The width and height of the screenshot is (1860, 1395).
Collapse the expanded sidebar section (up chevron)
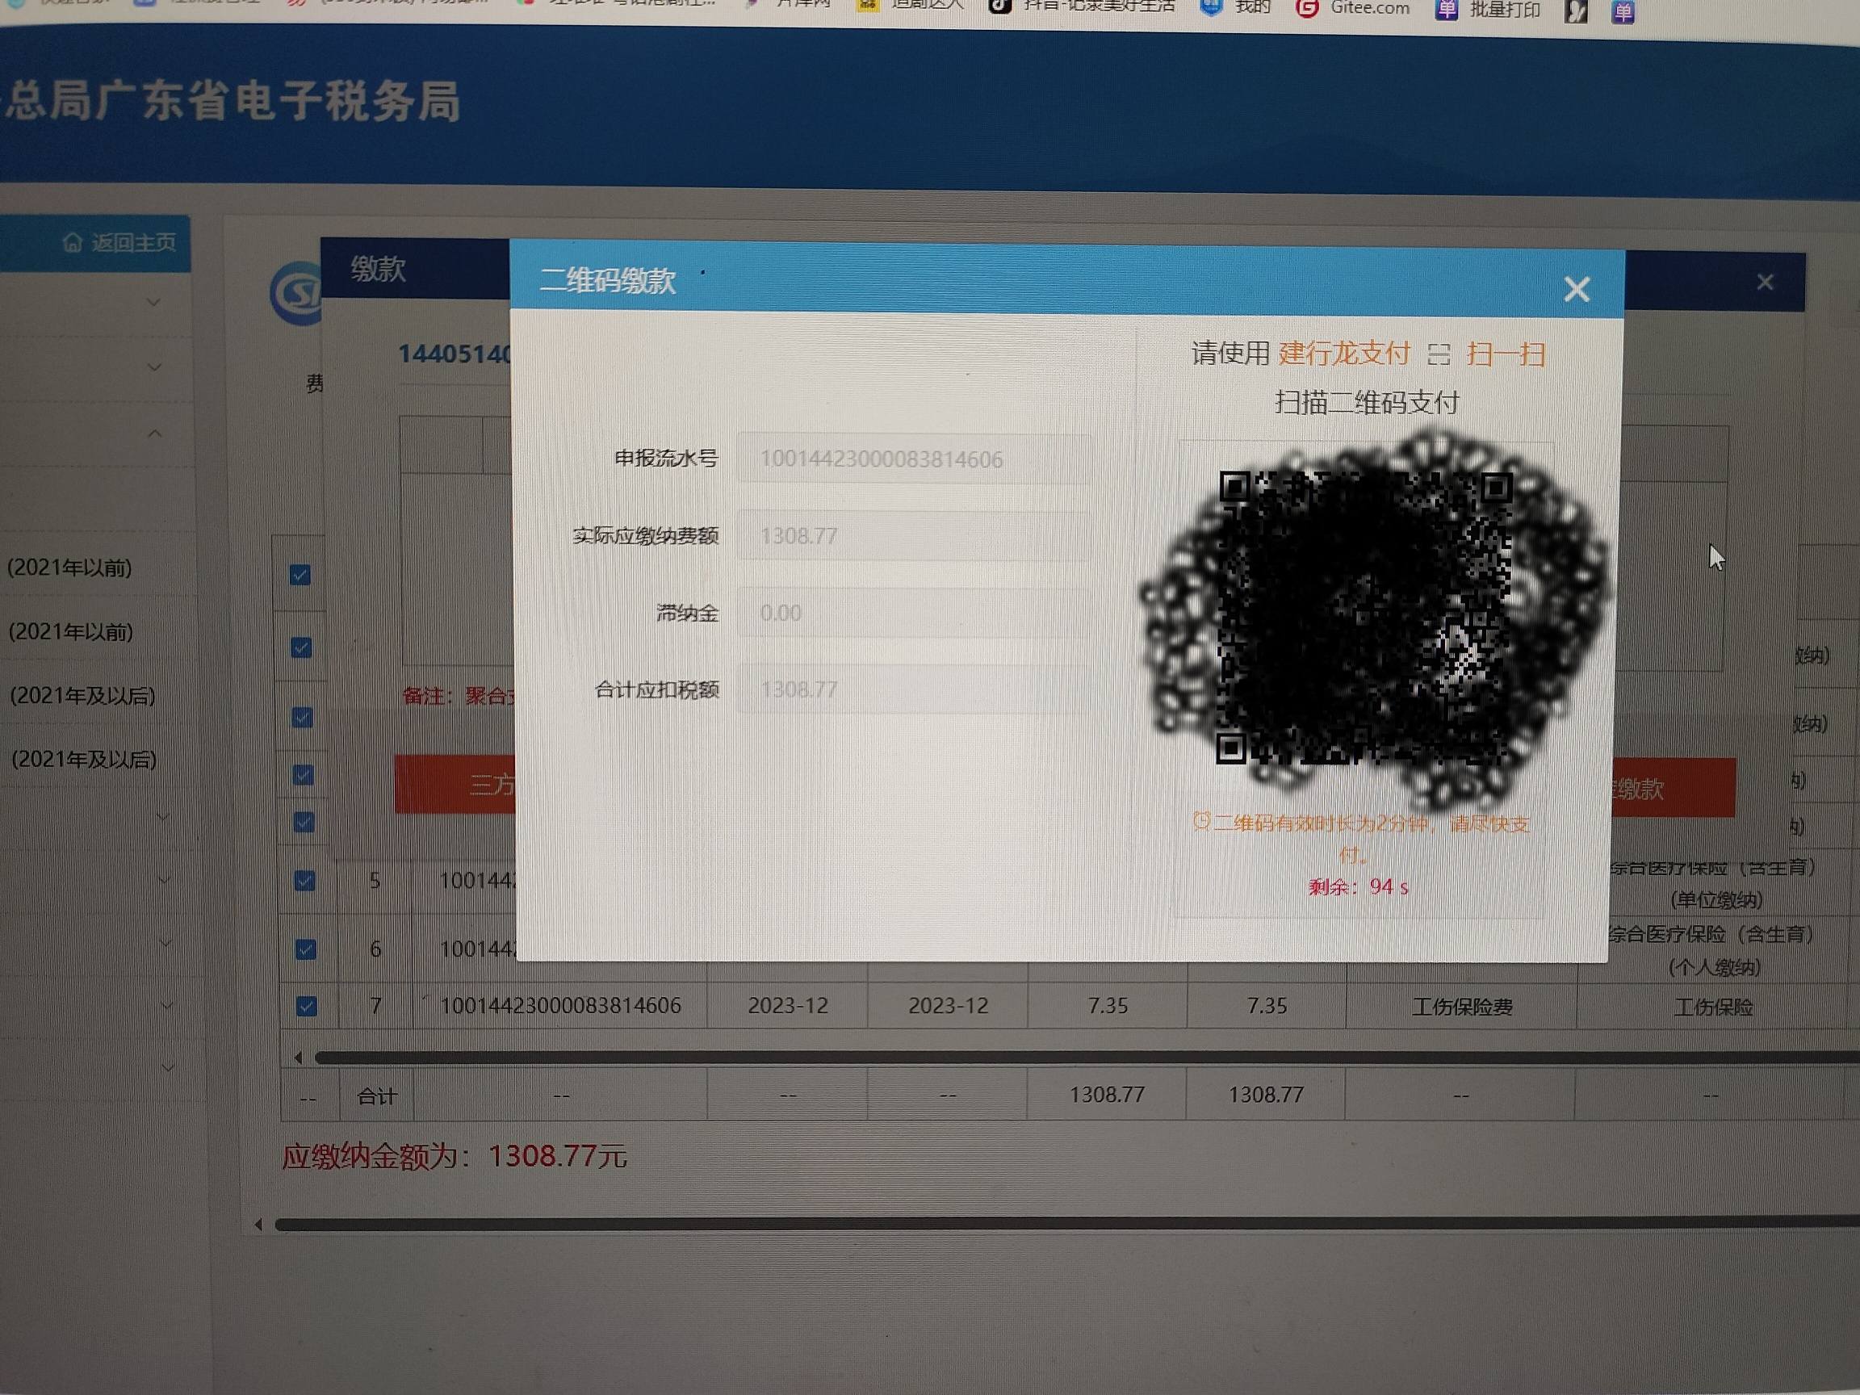point(155,434)
